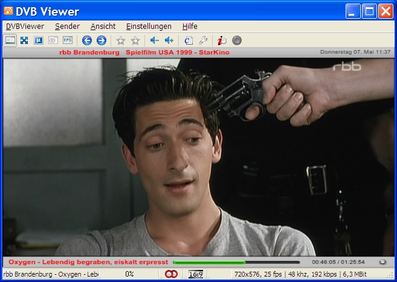Open the EPG program guide icon

[x=68, y=40]
